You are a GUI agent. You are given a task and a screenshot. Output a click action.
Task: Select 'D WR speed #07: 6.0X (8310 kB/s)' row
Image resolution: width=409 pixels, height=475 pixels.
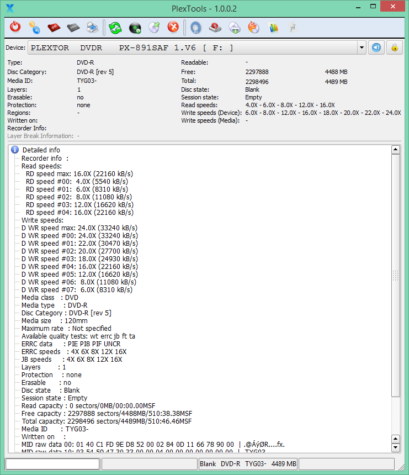tap(77, 289)
